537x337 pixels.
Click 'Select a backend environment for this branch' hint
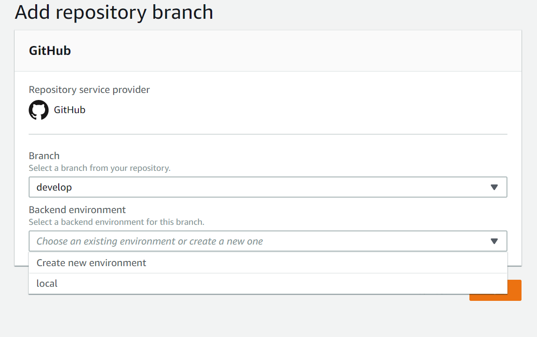pos(116,222)
